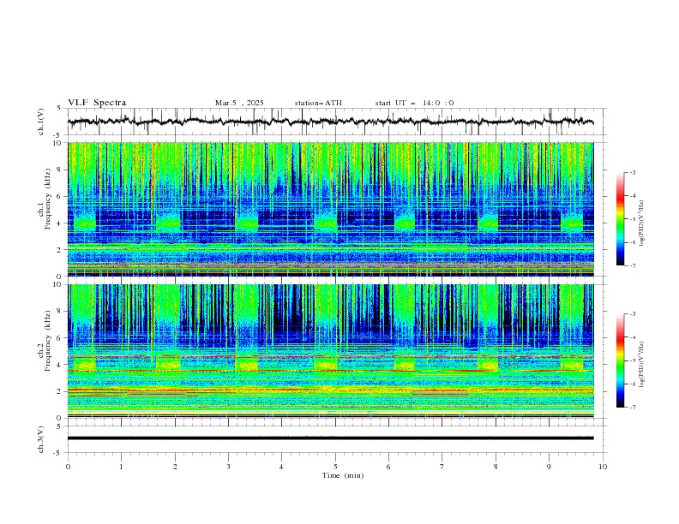
Task: Click time axis tick label "1"
Action: (x=121, y=467)
